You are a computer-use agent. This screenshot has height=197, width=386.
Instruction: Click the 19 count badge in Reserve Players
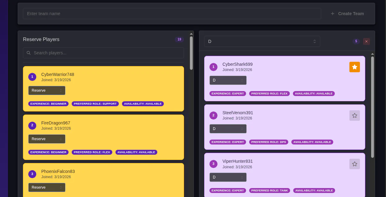[x=179, y=40]
